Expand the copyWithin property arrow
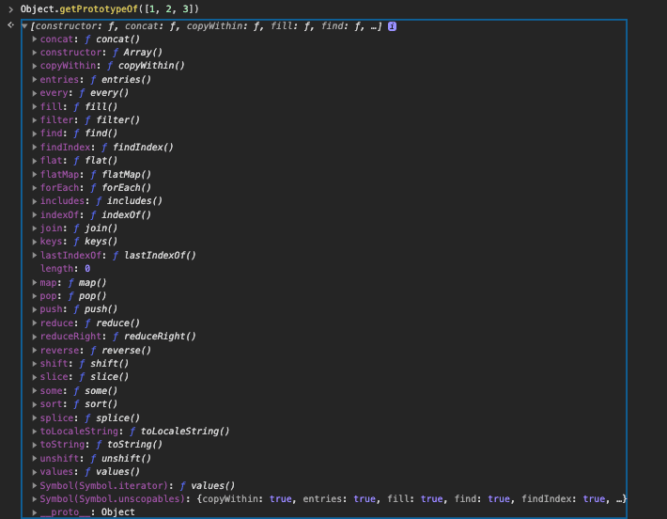This screenshot has width=667, height=519. click(x=35, y=66)
